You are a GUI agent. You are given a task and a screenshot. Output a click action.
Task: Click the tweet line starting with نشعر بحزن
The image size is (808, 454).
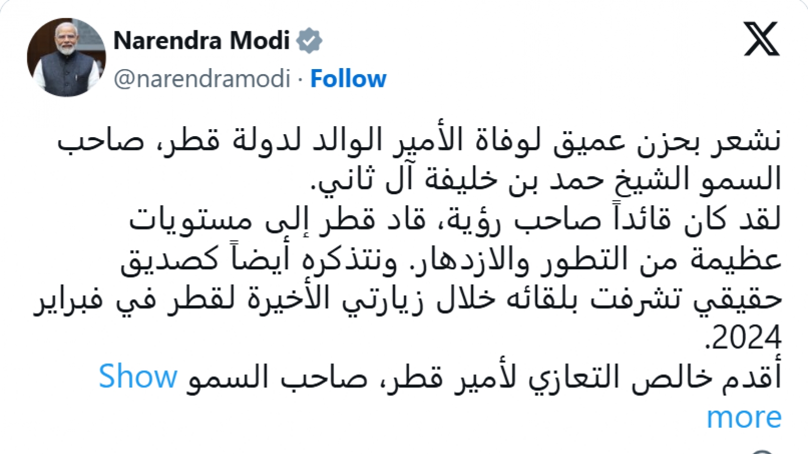[419, 140]
